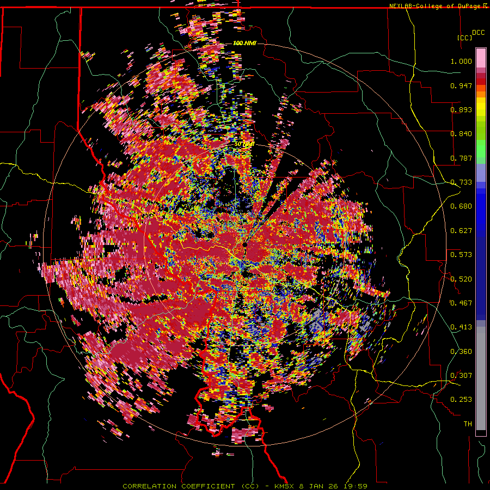Click the 100 NMI range ring label
This screenshot has height=490, width=490.
coord(244,43)
